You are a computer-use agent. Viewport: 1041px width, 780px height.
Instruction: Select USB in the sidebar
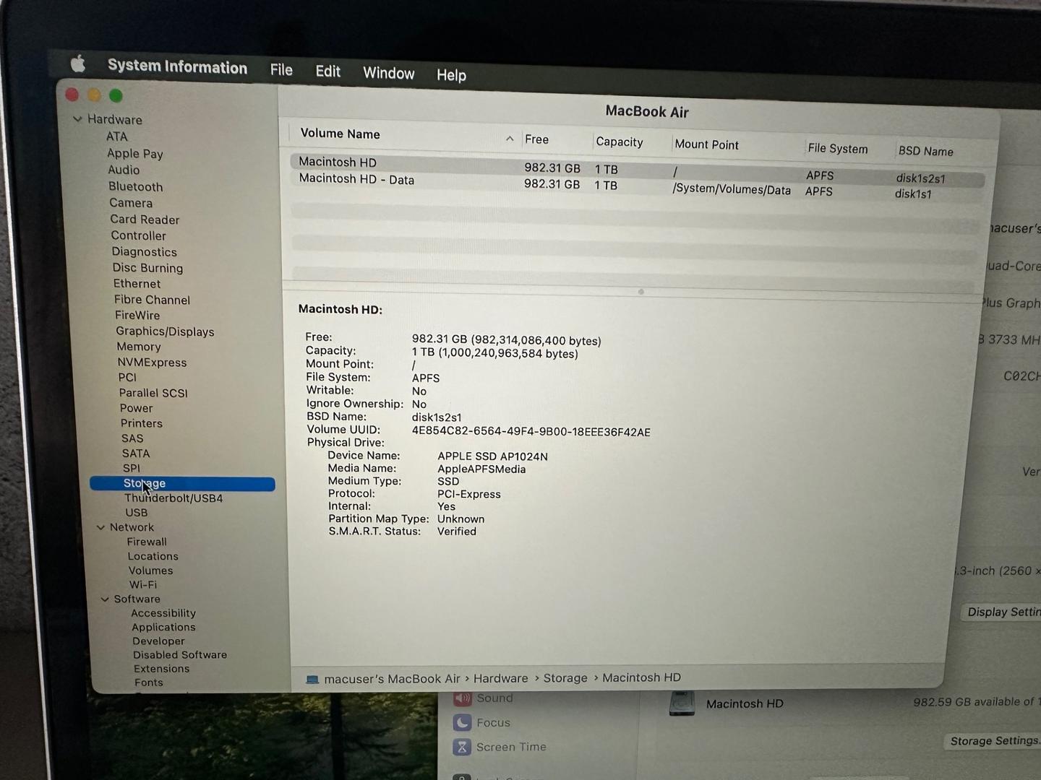(x=136, y=513)
